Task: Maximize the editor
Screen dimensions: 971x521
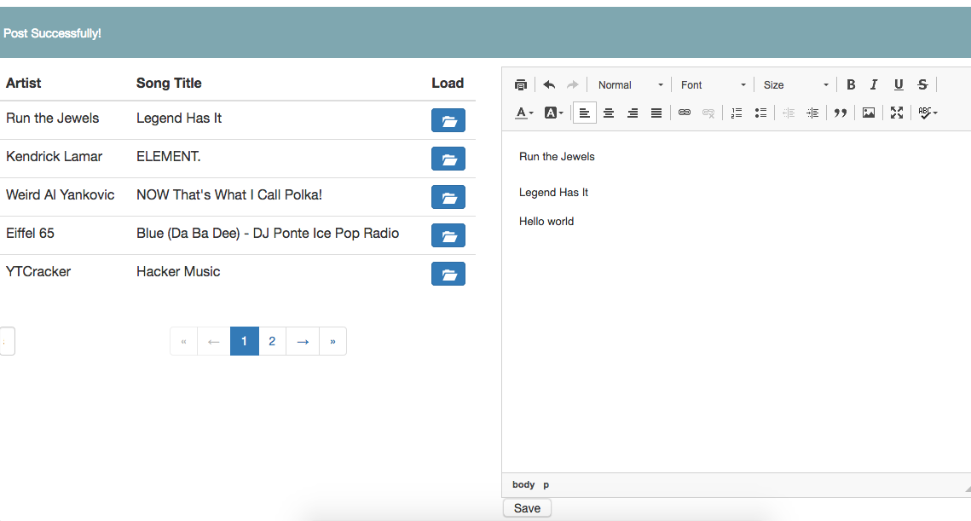Action: point(897,113)
